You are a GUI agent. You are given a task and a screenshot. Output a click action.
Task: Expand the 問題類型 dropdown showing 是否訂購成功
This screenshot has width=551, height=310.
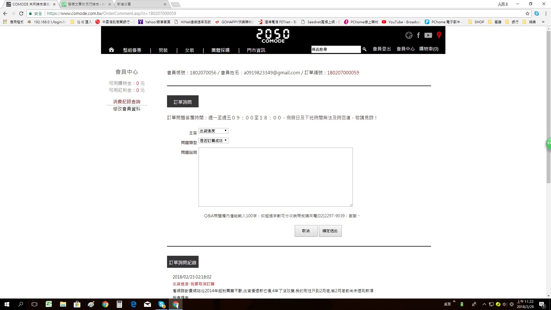(x=213, y=141)
